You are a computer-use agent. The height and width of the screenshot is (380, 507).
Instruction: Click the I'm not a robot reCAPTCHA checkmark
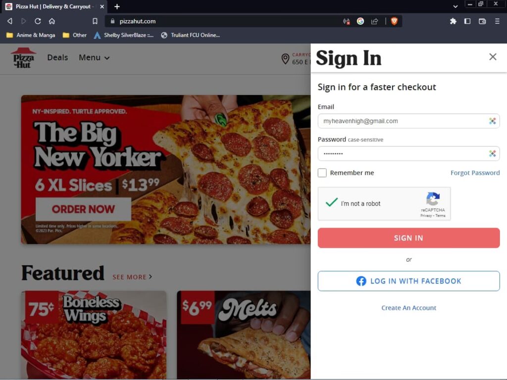pos(331,202)
